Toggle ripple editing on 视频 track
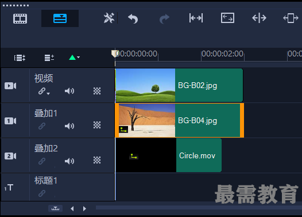Screen dimensions: 302x217 [42, 91]
